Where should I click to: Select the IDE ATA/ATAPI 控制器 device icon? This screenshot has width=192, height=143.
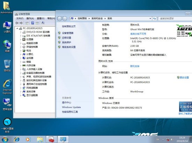coord(24,36)
